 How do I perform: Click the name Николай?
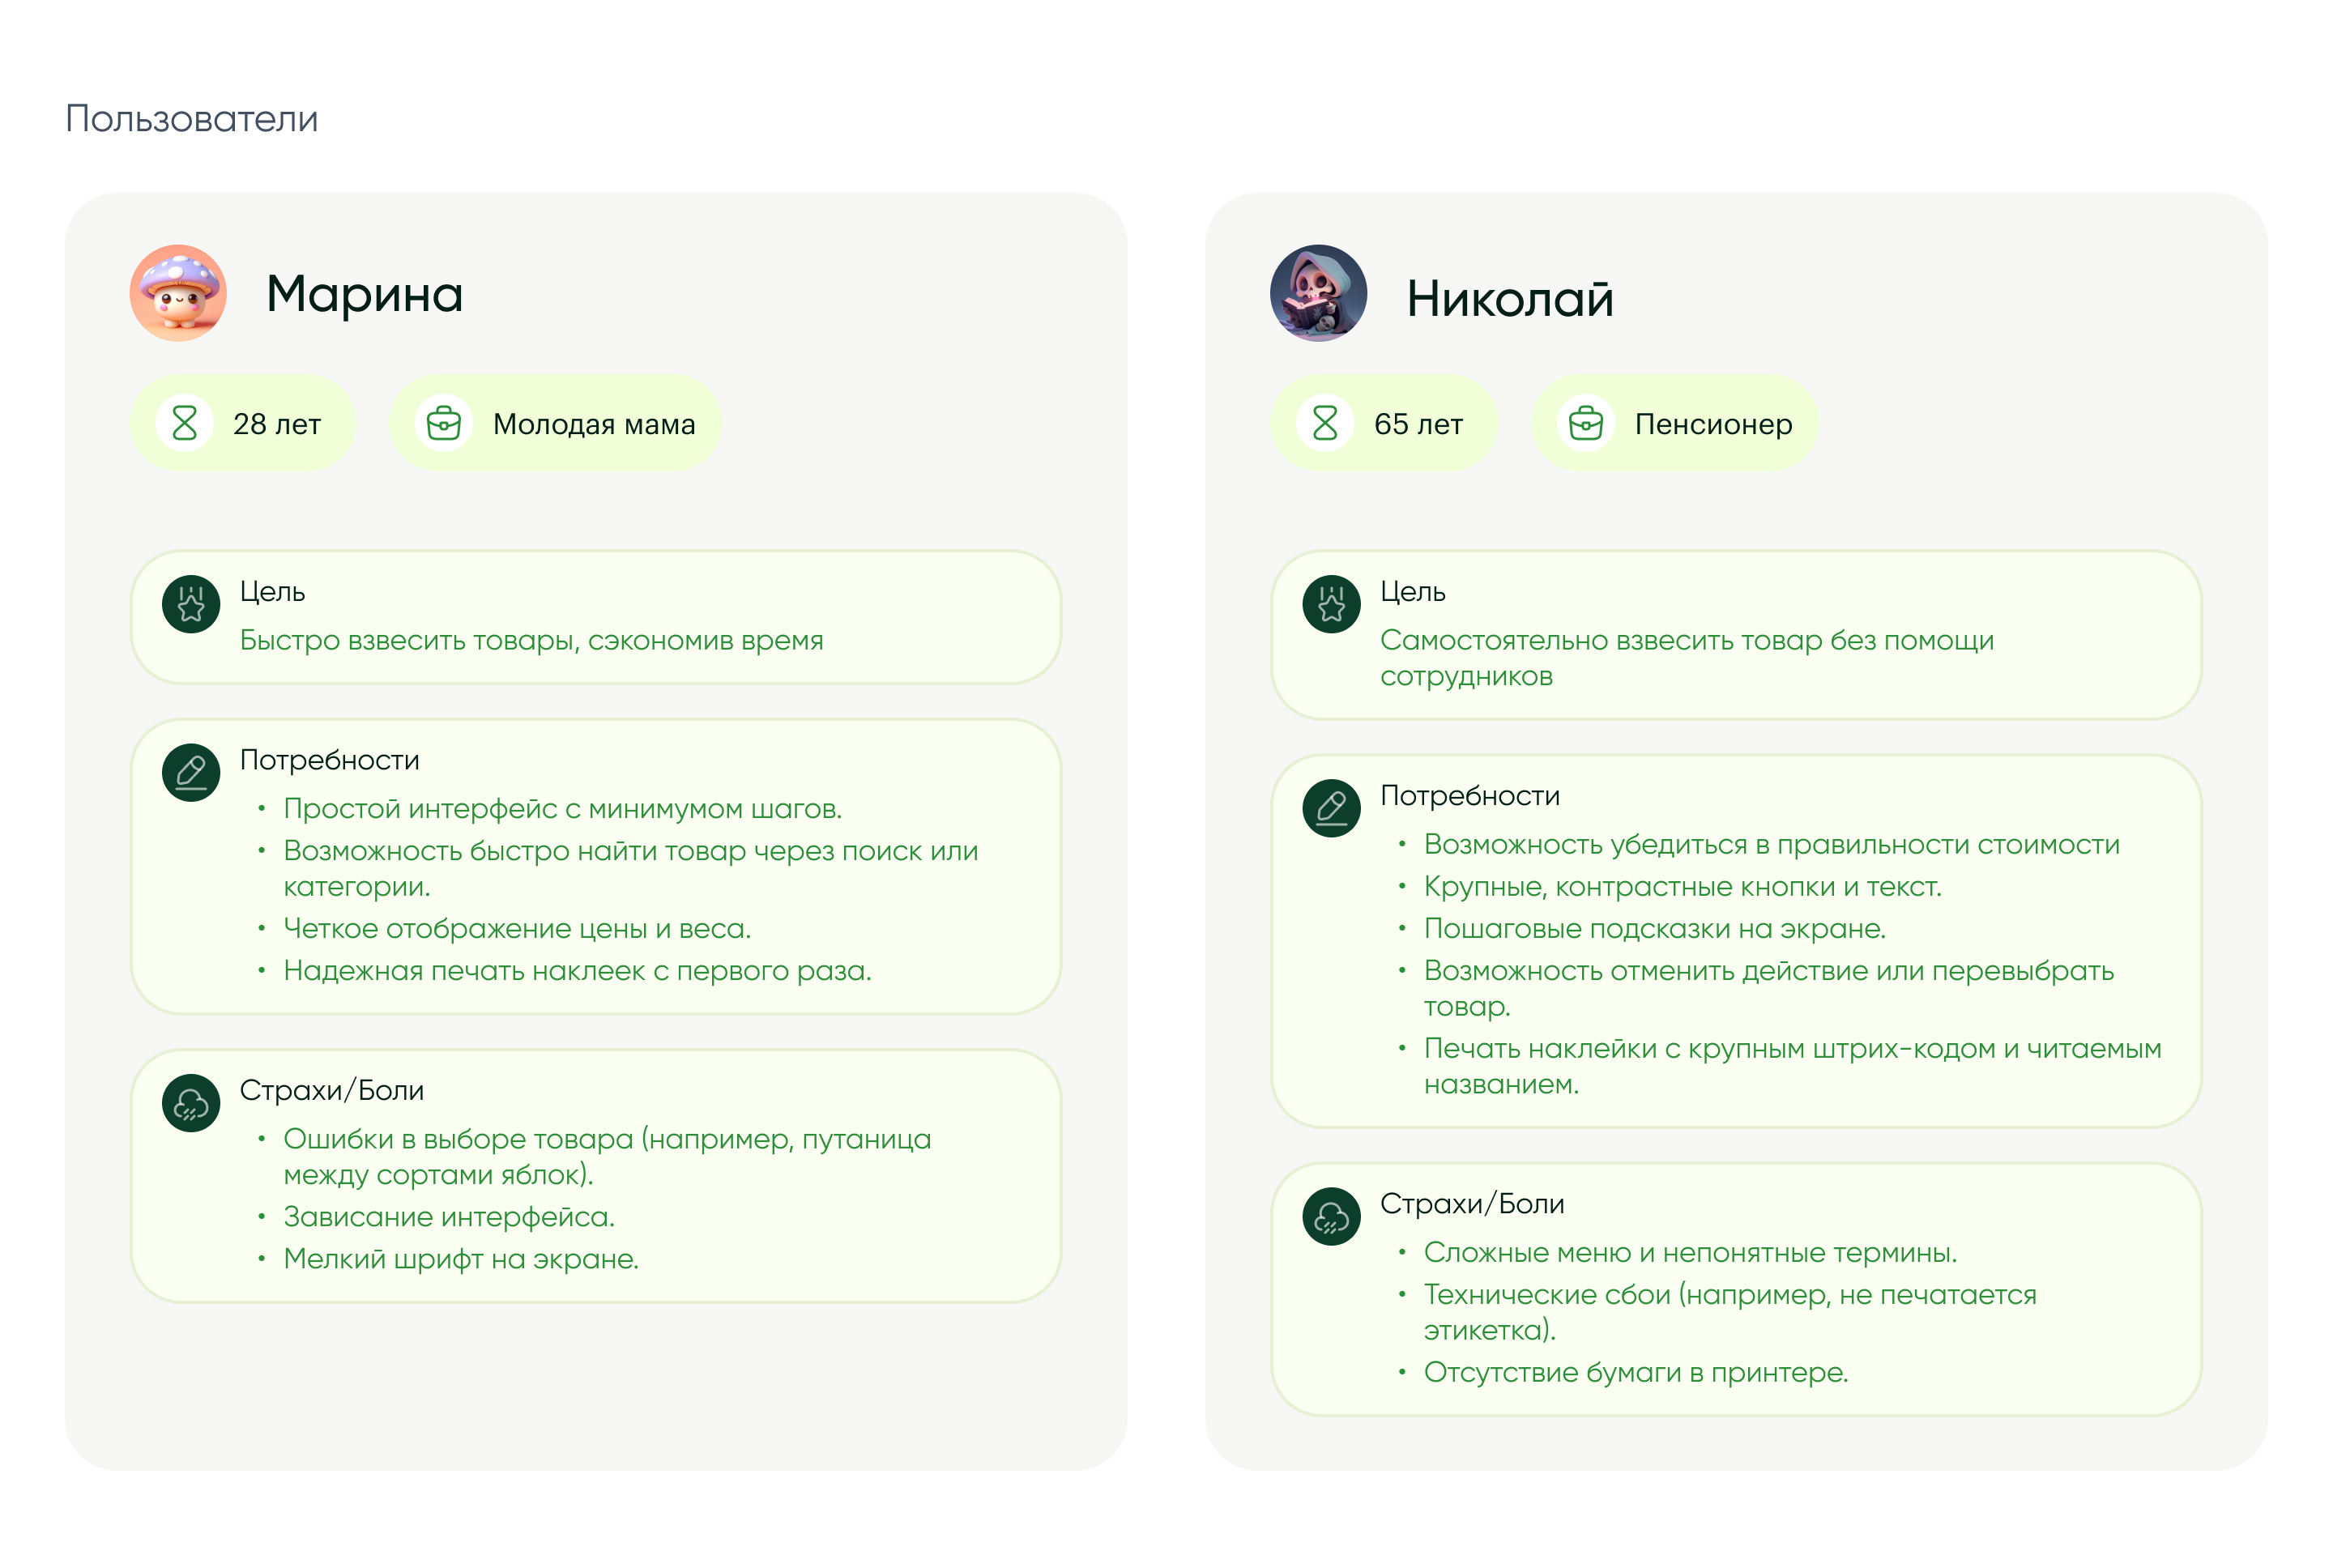pos(1510,298)
